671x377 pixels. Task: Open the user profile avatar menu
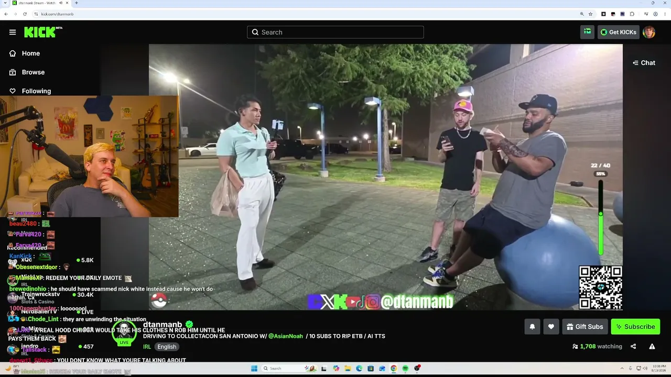click(649, 32)
